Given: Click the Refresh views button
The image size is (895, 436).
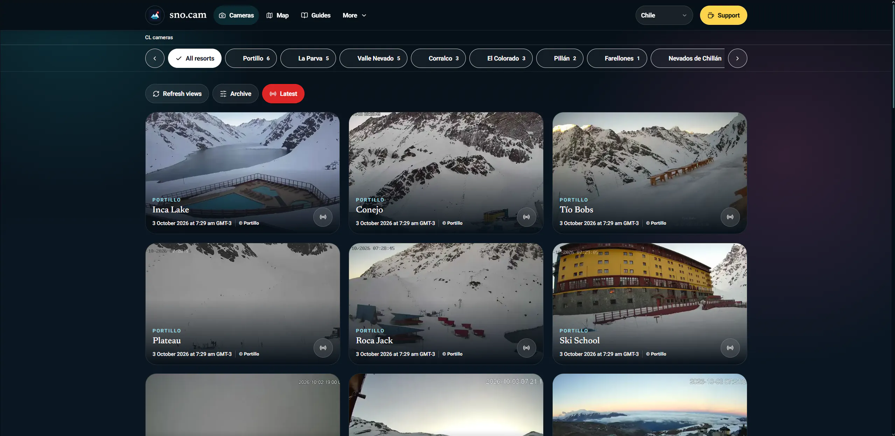Looking at the screenshot, I should coord(177,94).
